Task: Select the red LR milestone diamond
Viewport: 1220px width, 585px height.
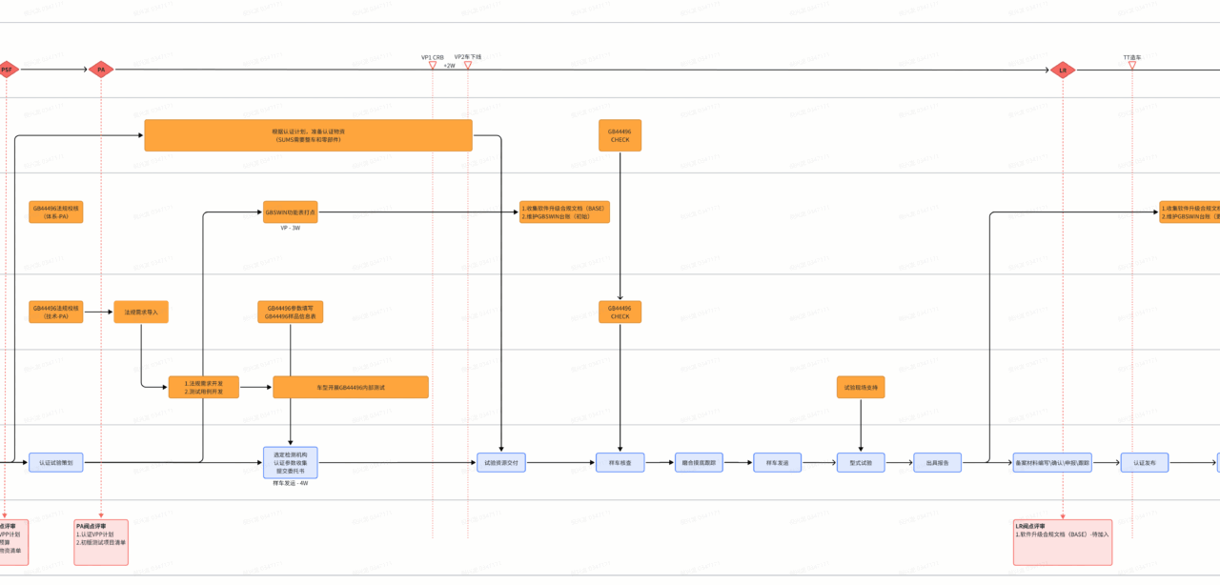Action: [1063, 70]
